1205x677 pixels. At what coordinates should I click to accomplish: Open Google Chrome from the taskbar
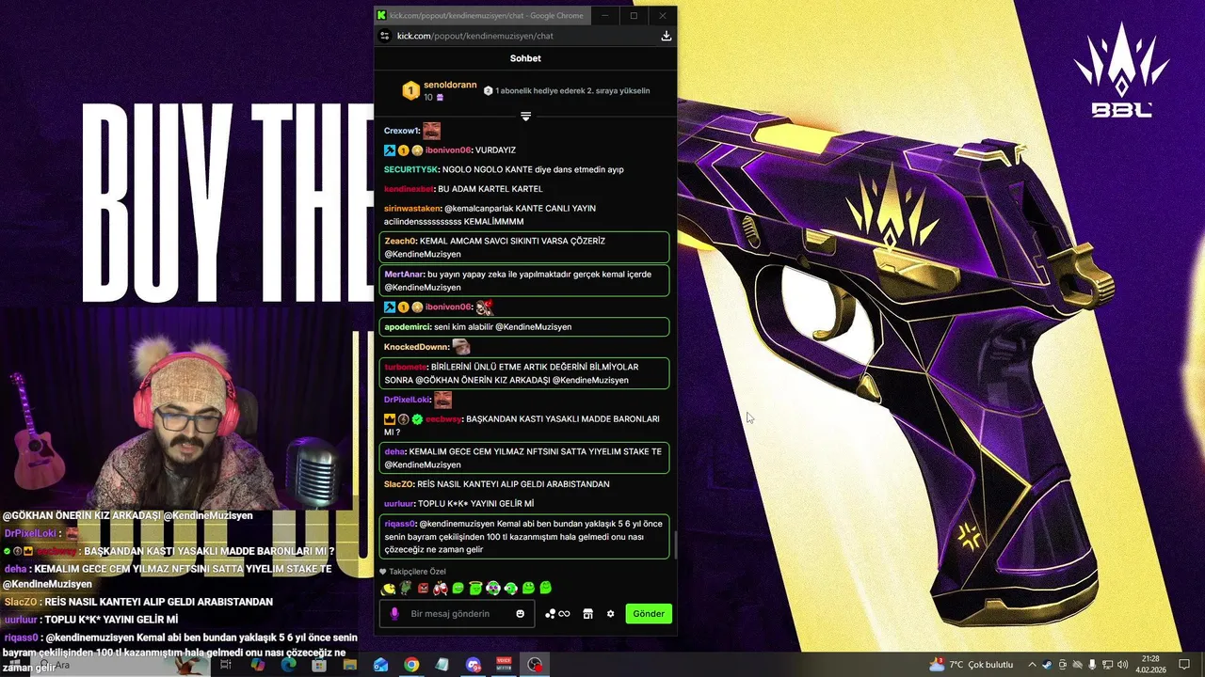click(x=411, y=665)
